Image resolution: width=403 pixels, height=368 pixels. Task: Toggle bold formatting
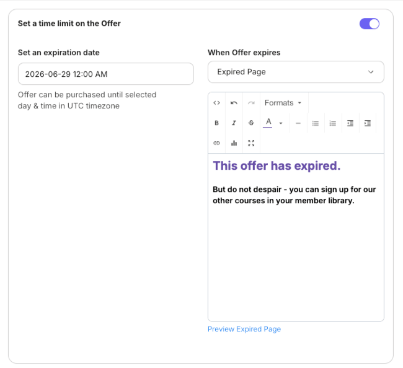(x=216, y=123)
